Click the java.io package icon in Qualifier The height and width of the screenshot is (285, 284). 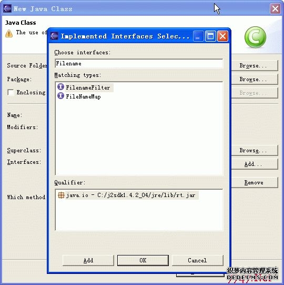tap(61, 195)
